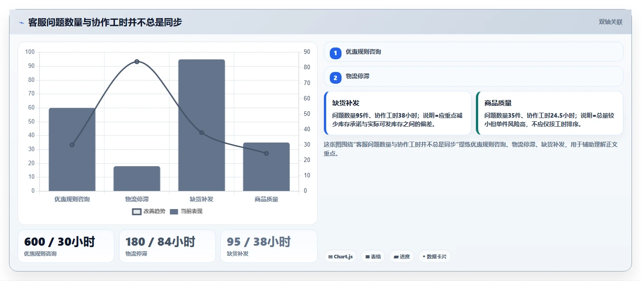Click the 双轴关联 label in the header
The height and width of the screenshot is (281, 641).
click(x=611, y=22)
